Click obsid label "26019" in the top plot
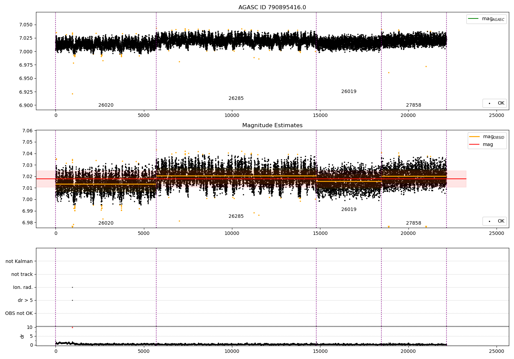Image resolution: width=514 pixels, height=359 pixels. pyautogui.click(x=349, y=92)
